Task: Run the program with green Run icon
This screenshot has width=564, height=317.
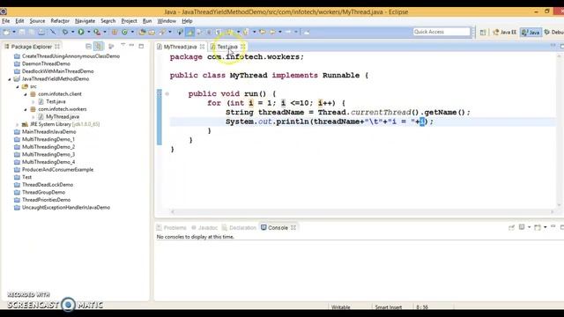Action: point(81,33)
